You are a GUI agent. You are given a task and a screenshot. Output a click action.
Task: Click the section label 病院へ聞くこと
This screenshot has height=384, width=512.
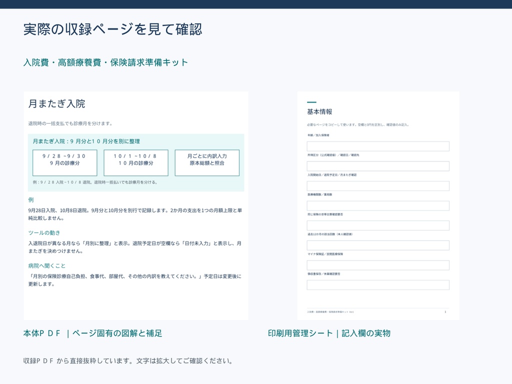coord(46,266)
